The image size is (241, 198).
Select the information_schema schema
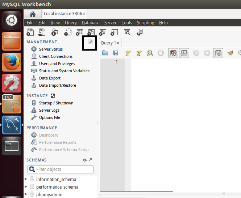tap(56, 179)
